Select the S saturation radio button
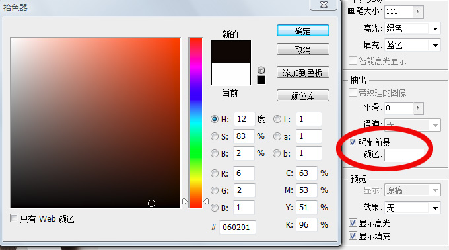 tap(215, 136)
